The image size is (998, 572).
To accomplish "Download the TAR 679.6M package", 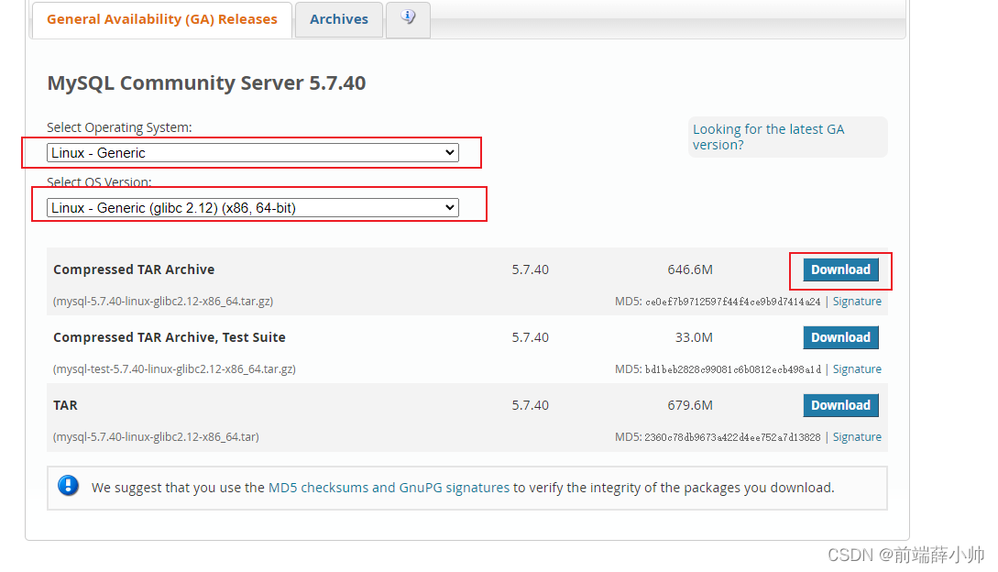I will point(840,405).
